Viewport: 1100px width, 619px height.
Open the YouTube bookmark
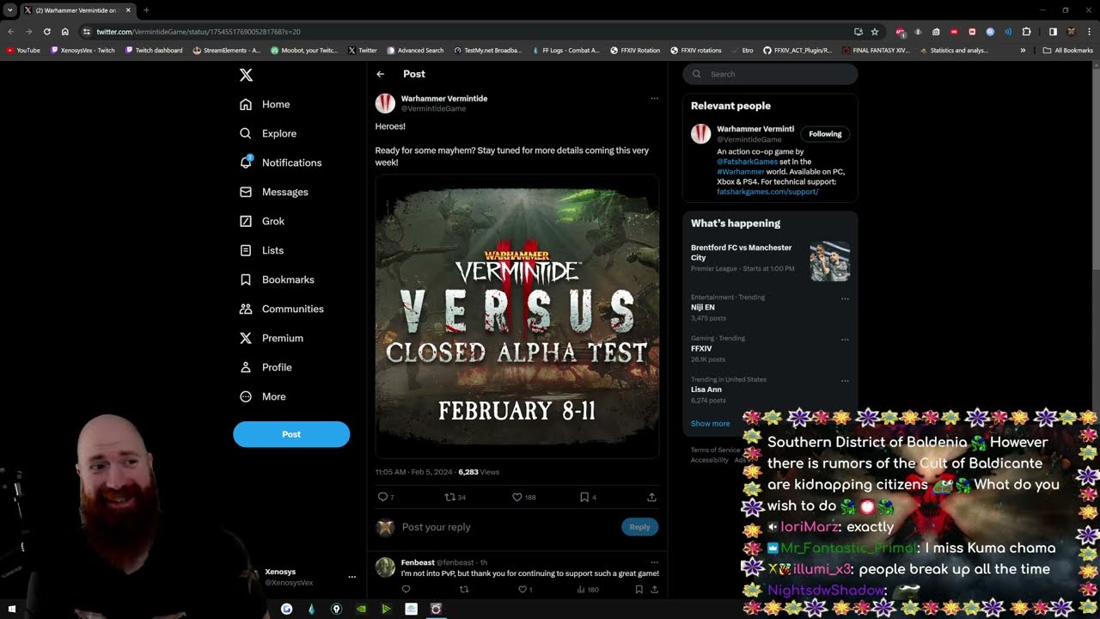click(x=23, y=51)
